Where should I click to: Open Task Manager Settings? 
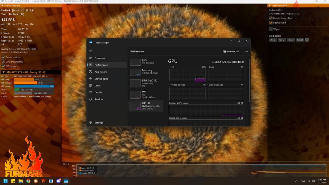point(99,122)
